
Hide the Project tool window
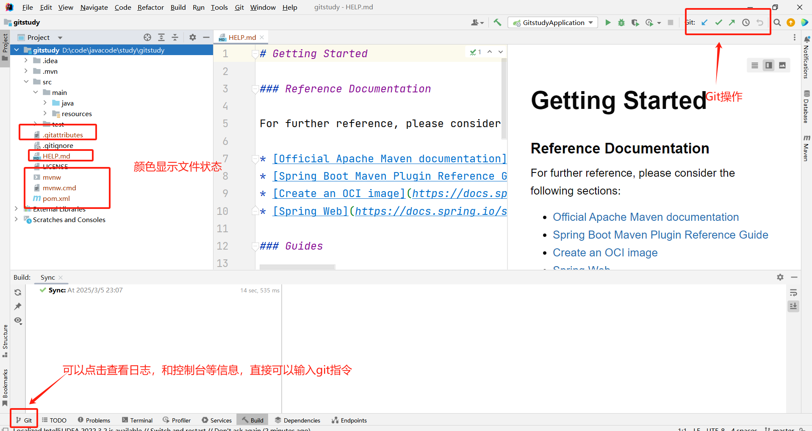[x=206, y=37]
